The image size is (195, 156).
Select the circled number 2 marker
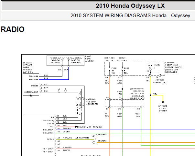click(94, 136)
